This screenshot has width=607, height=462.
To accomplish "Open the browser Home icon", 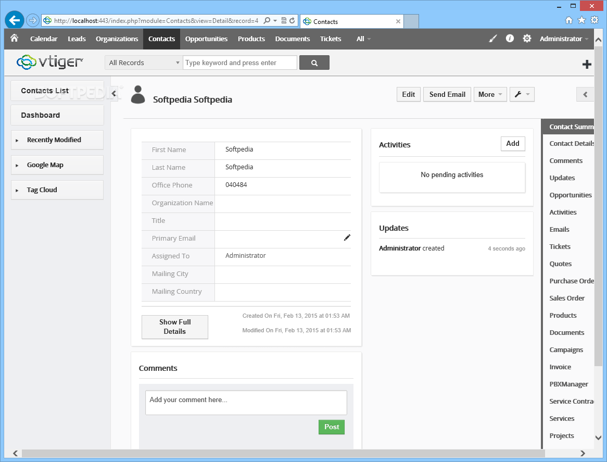I will [x=568, y=20].
